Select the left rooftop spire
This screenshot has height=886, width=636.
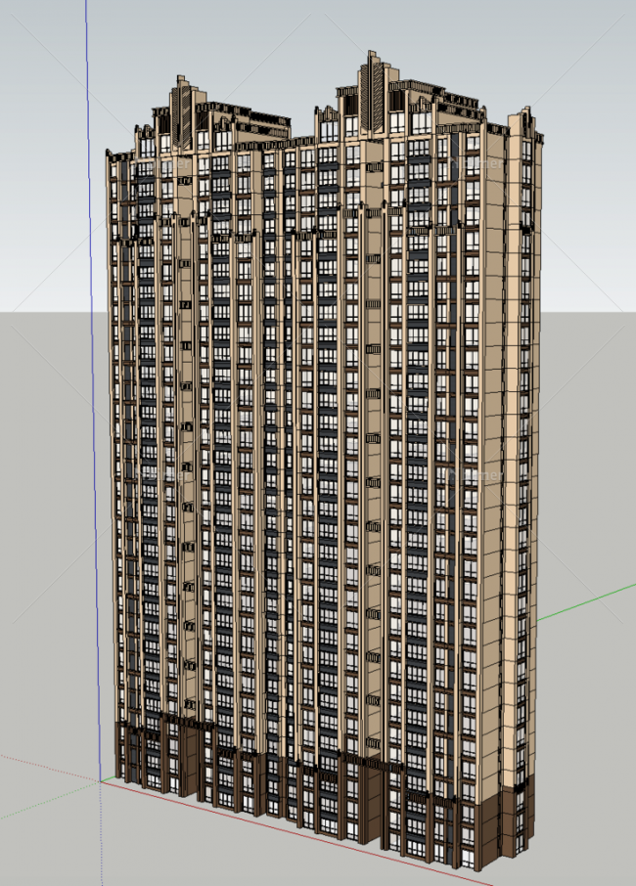[182, 112]
